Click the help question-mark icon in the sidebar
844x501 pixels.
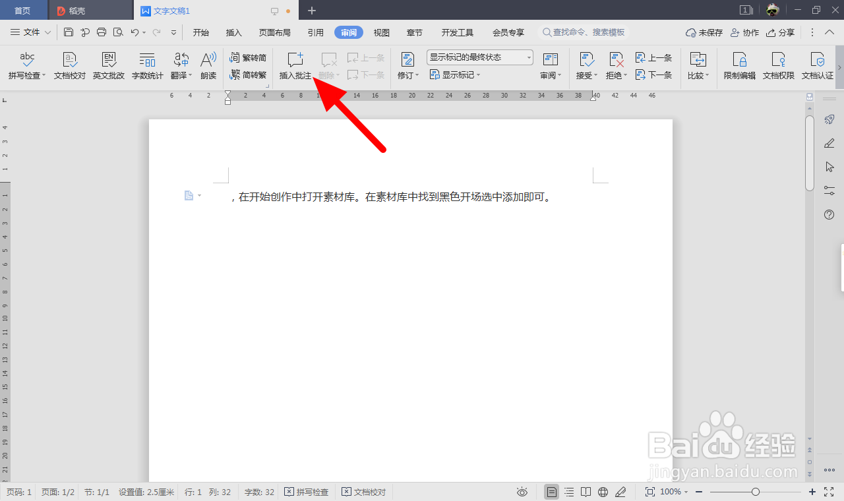click(x=829, y=215)
